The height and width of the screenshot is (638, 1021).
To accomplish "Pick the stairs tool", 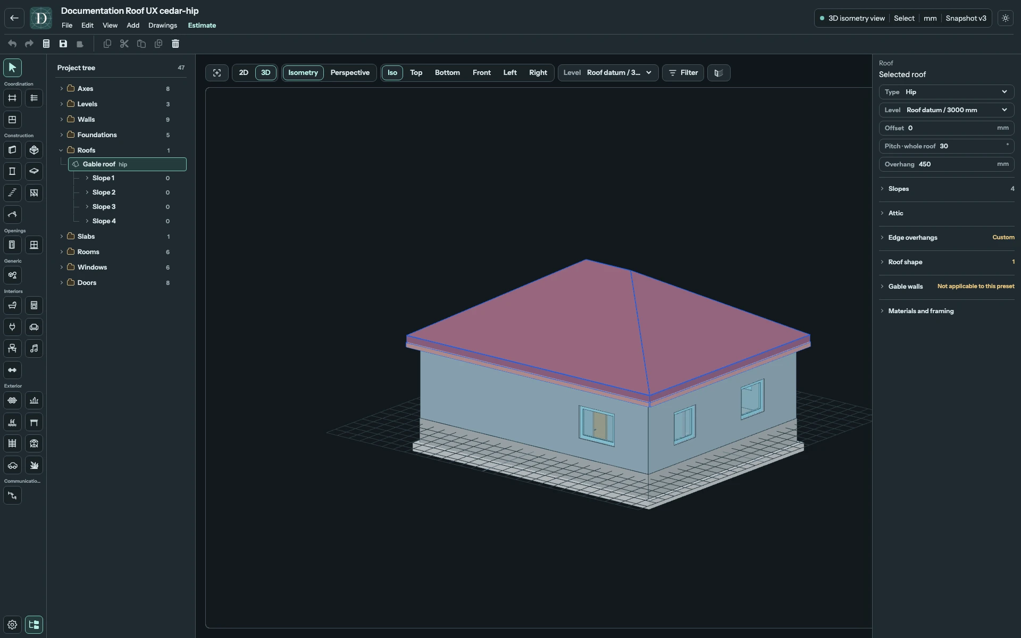I will (12, 193).
